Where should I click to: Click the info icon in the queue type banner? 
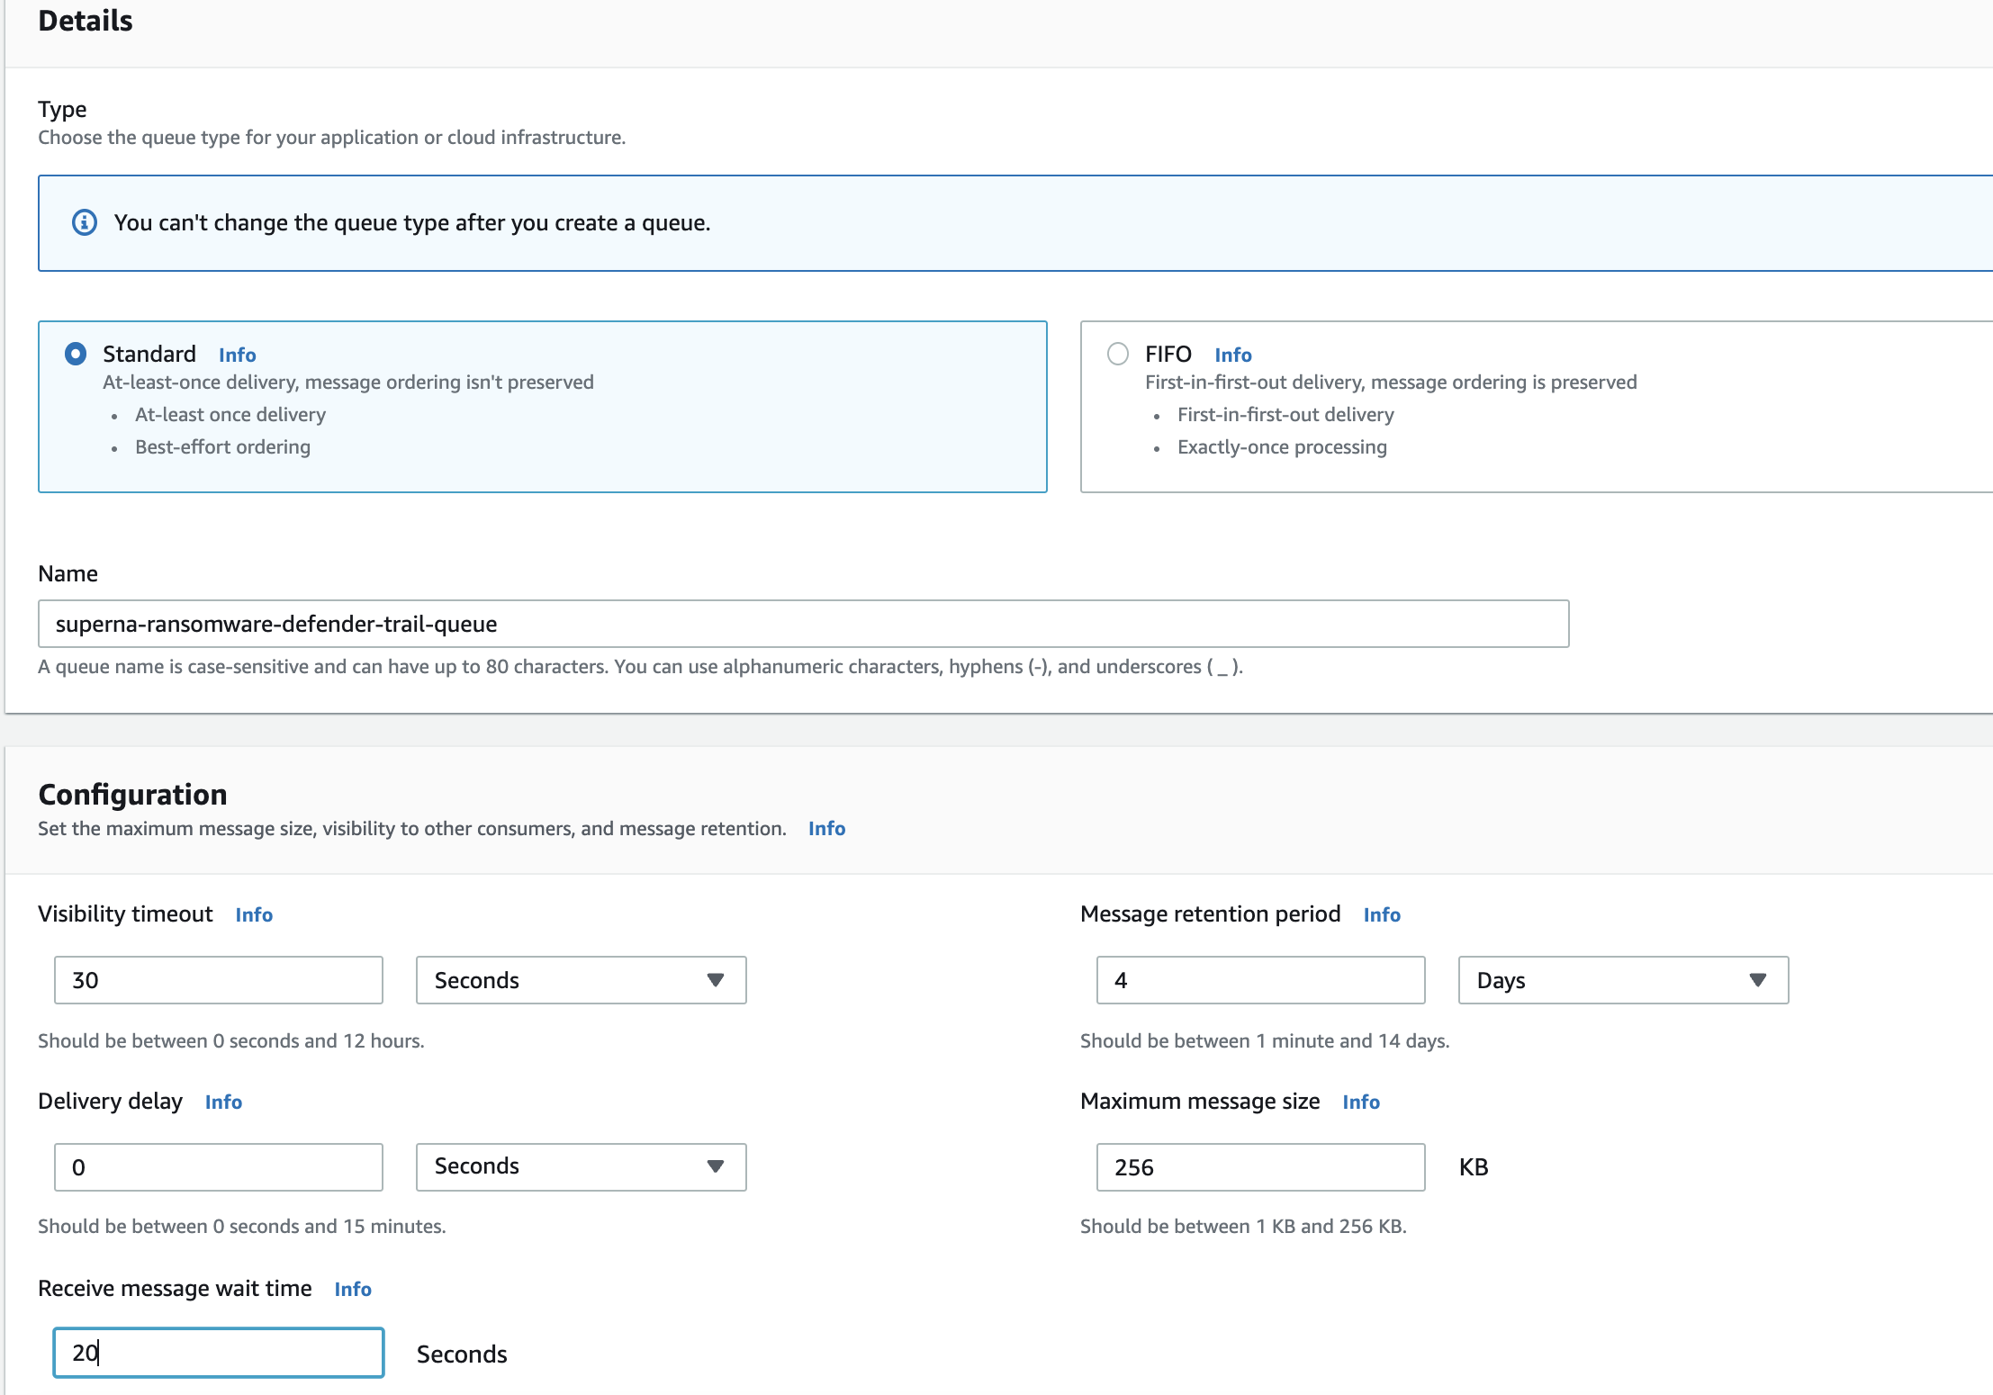[84, 222]
